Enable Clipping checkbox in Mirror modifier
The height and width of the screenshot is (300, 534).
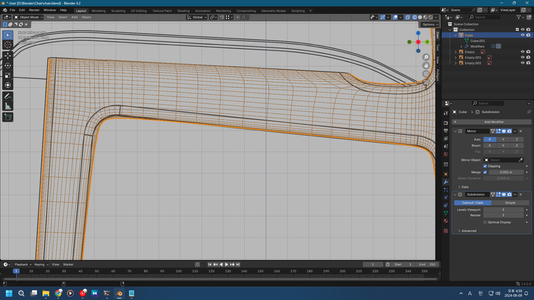coord(485,166)
